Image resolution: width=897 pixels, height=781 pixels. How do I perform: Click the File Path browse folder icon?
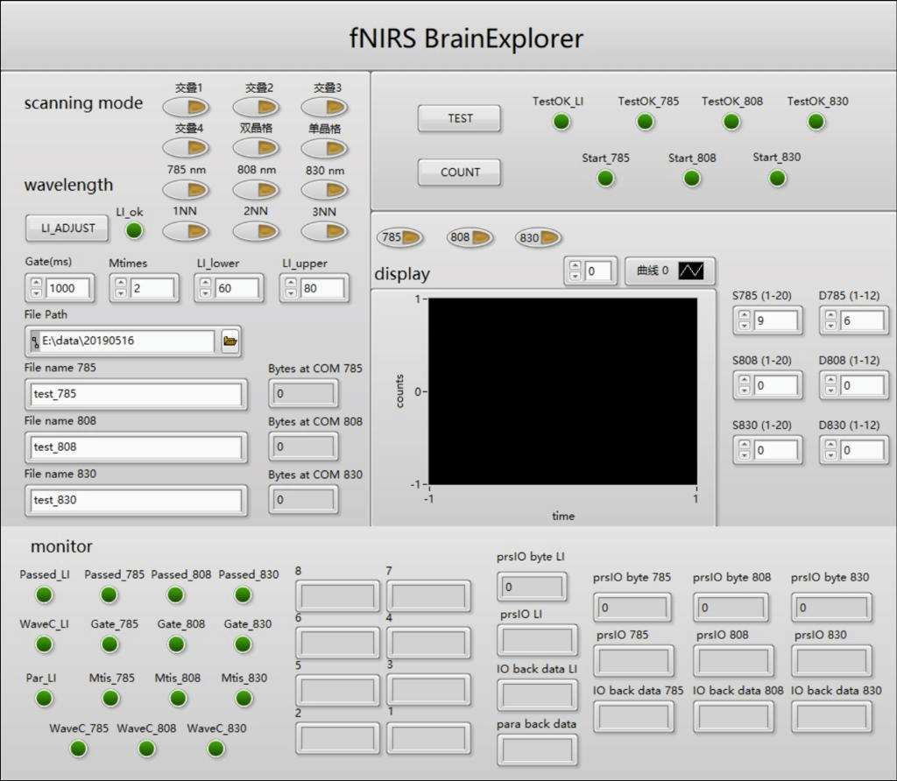coord(230,341)
